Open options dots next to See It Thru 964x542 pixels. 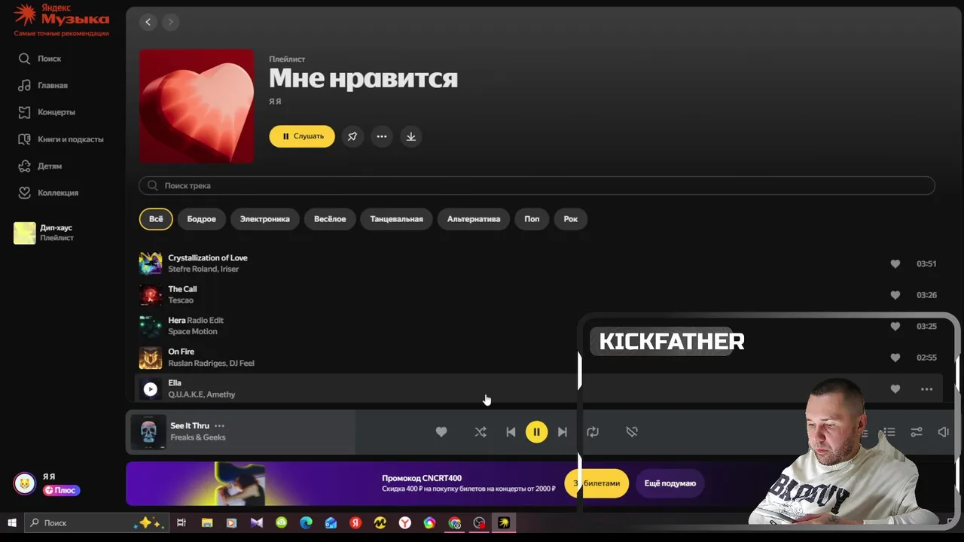click(x=219, y=426)
